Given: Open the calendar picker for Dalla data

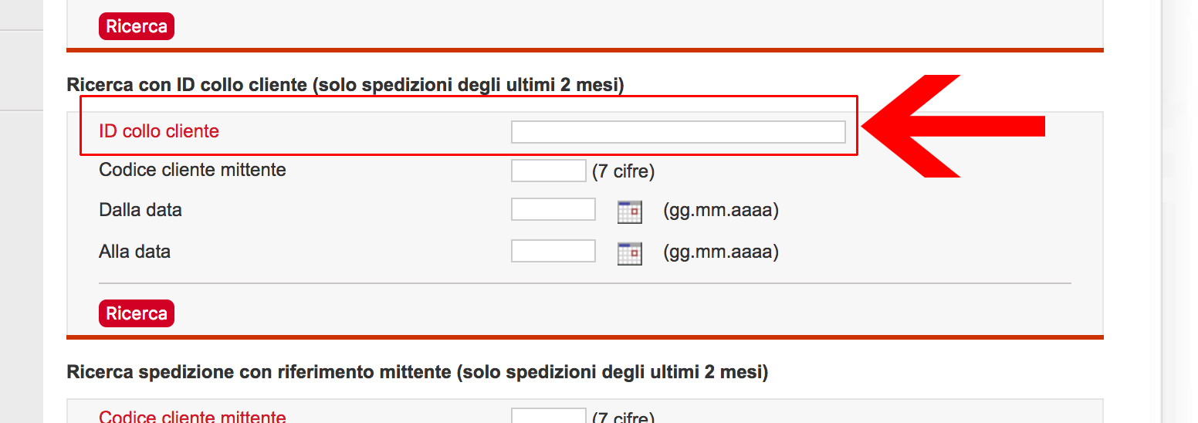Looking at the screenshot, I should (x=630, y=211).
